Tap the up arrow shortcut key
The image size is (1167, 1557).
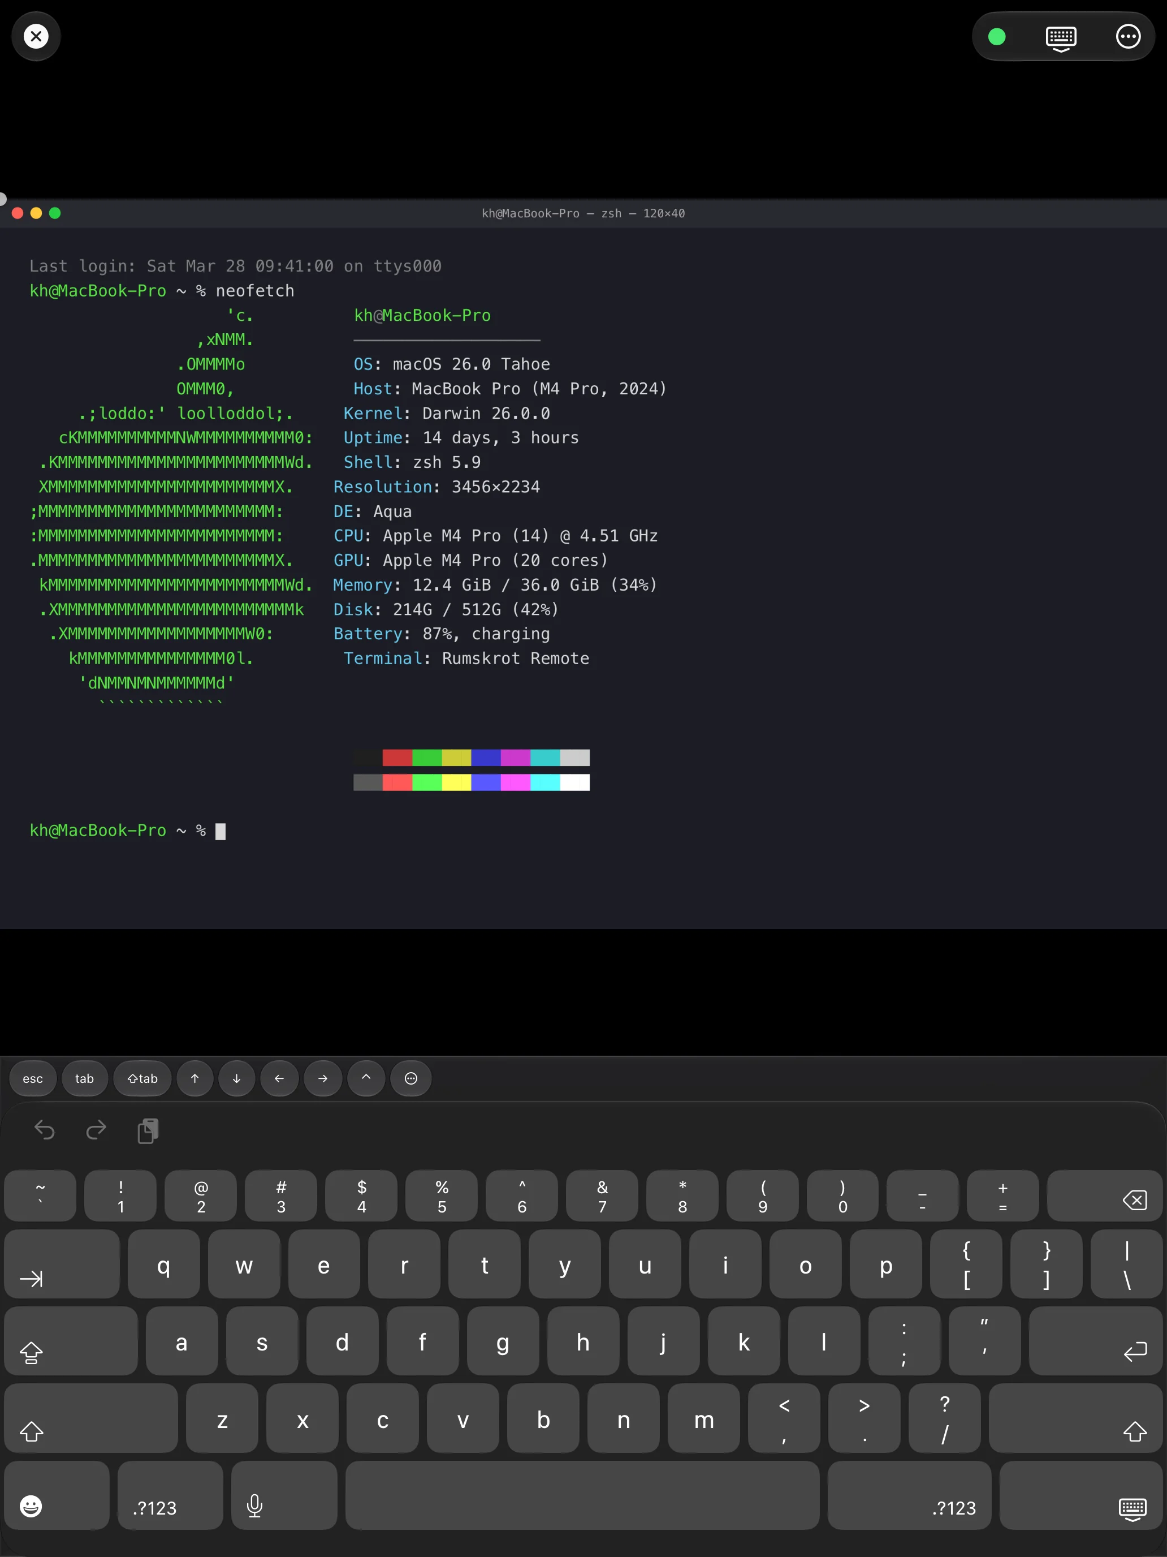click(195, 1078)
